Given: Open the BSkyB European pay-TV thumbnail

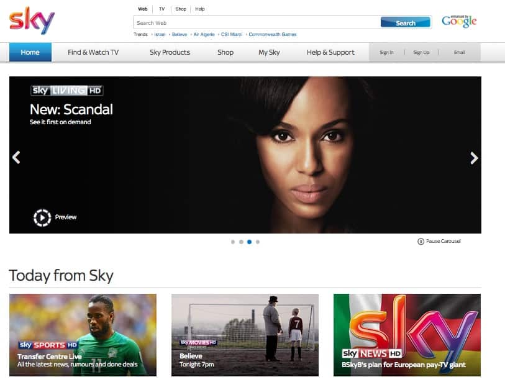Looking at the screenshot, I should [407, 335].
